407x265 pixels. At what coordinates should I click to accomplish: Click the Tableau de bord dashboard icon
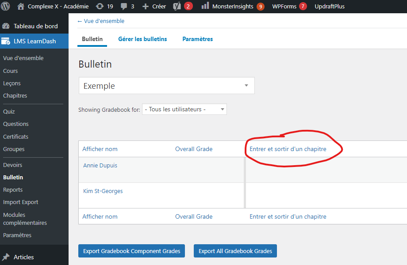(x=6, y=26)
